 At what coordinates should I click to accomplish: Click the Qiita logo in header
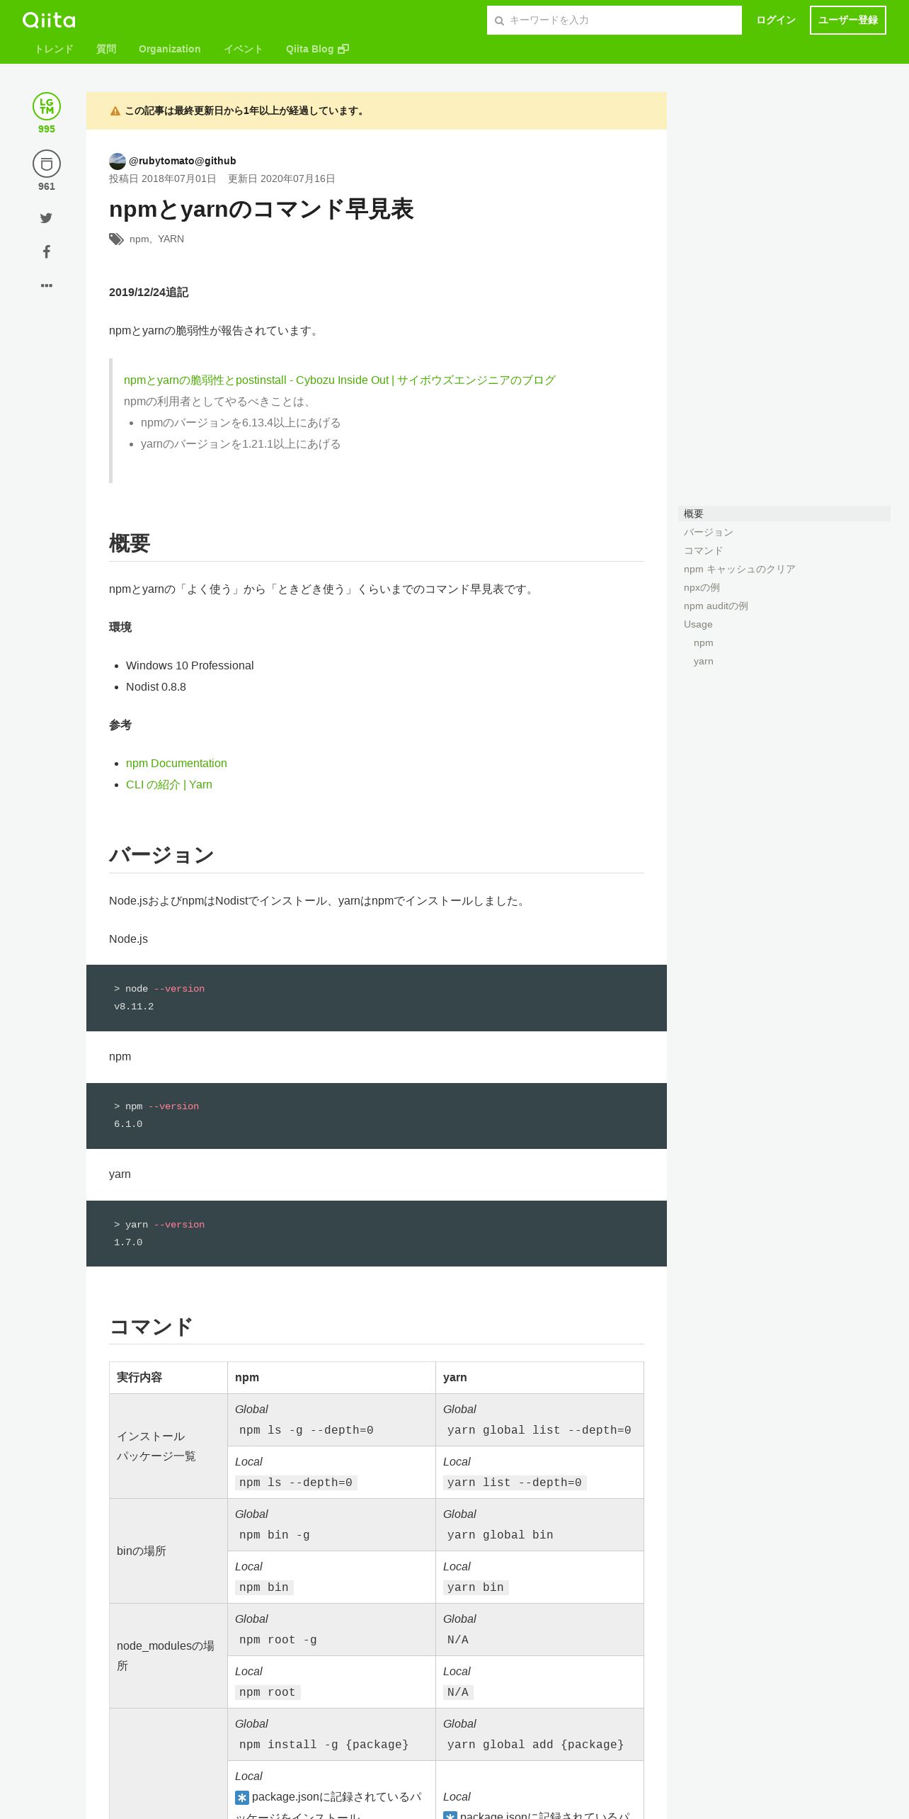pyautogui.click(x=49, y=20)
